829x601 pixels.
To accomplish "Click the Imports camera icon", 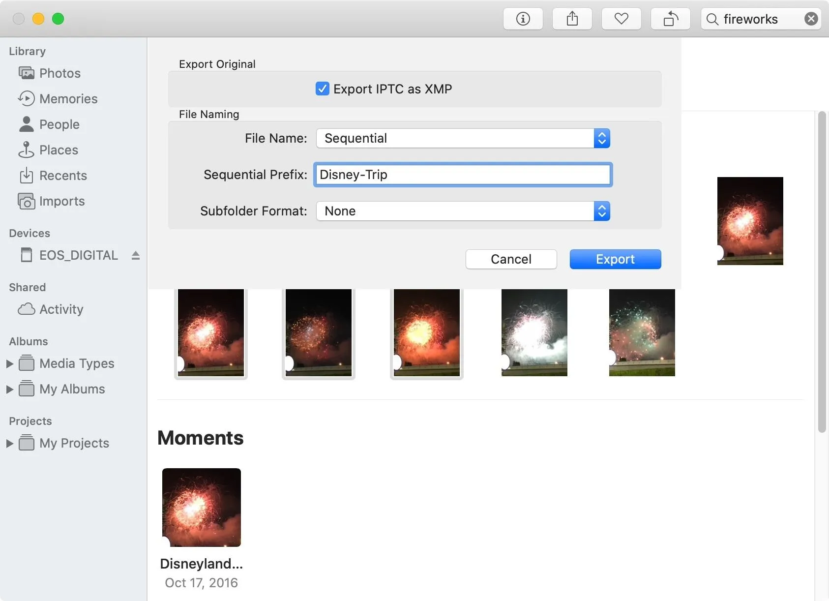I will [x=27, y=201].
